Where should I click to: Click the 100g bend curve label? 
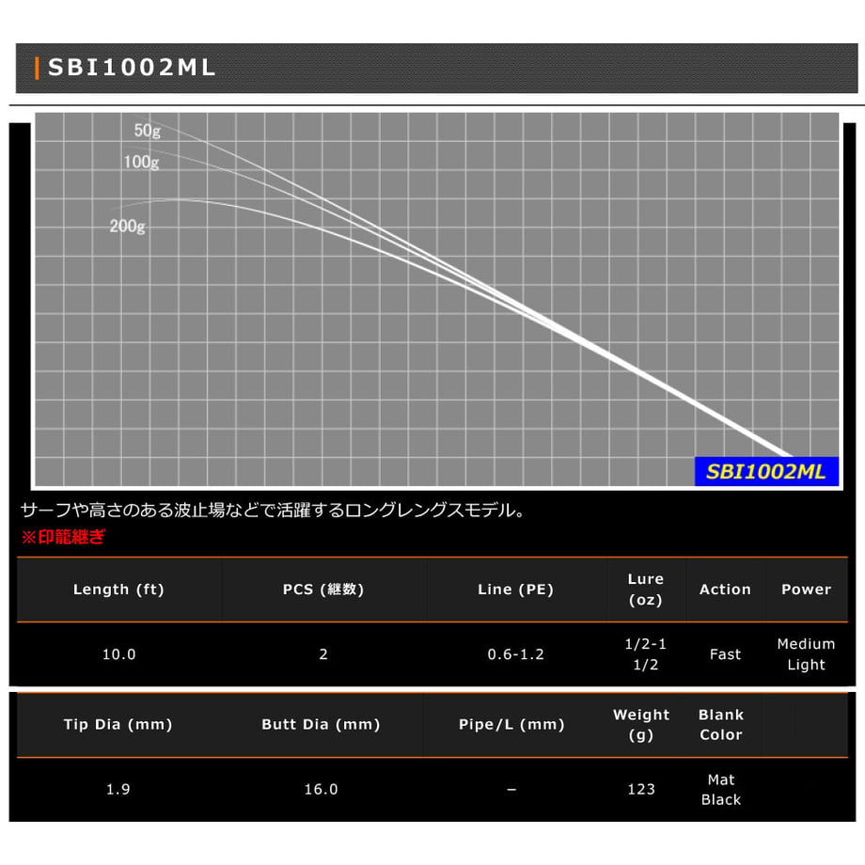(141, 162)
